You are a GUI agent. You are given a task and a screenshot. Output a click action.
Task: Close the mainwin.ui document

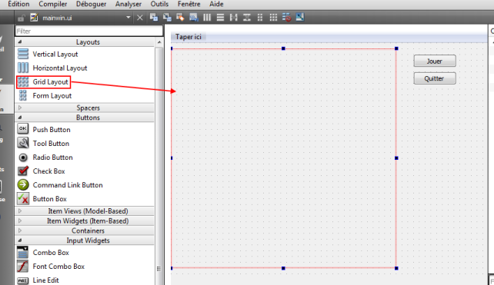tap(140, 18)
